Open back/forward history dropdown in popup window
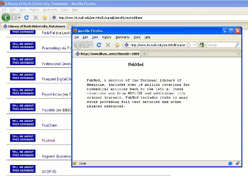The height and width of the screenshot is (176, 248). pos(91,45)
